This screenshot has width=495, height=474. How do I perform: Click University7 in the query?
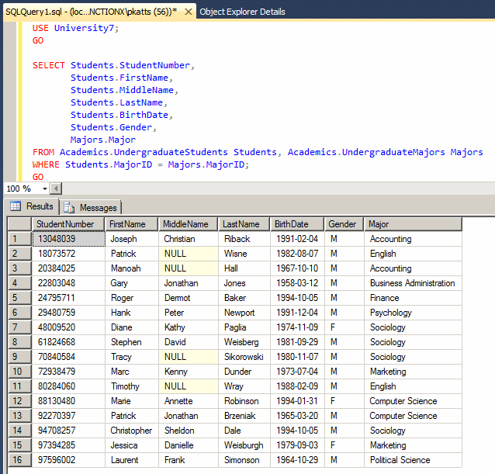tap(84, 28)
